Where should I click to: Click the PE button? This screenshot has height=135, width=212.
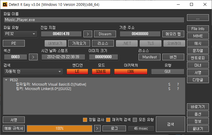(14, 43)
